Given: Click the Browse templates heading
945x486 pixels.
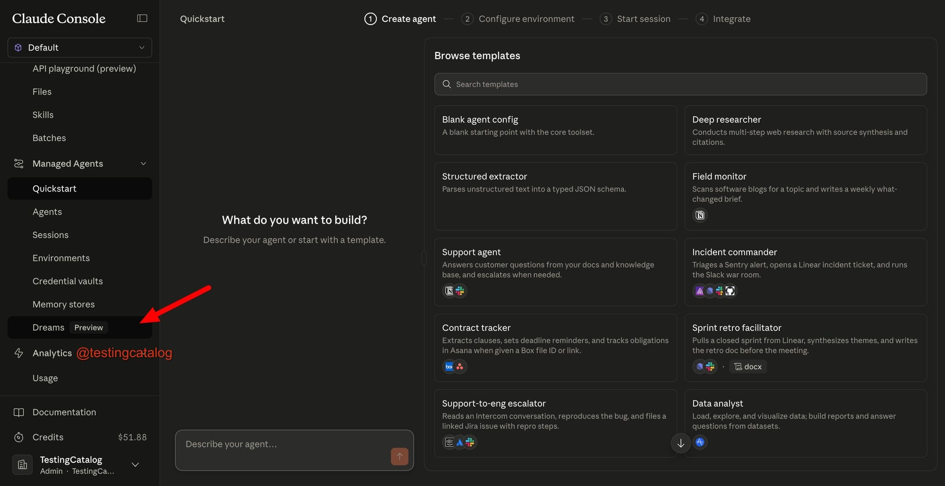Looking at the screenshot, I should point(477,56).
